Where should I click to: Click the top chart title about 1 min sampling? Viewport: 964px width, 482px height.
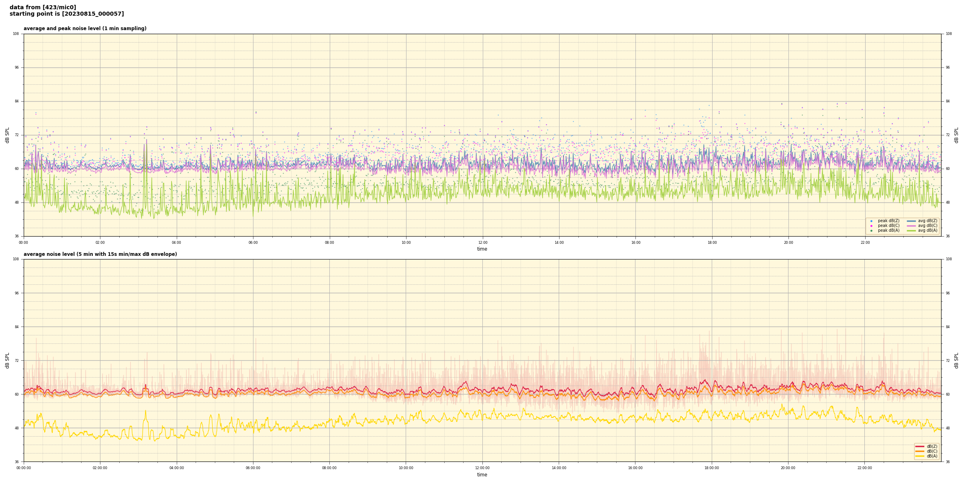point(85,29)
